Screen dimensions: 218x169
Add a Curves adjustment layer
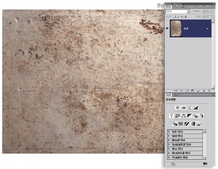pos(190,108)
